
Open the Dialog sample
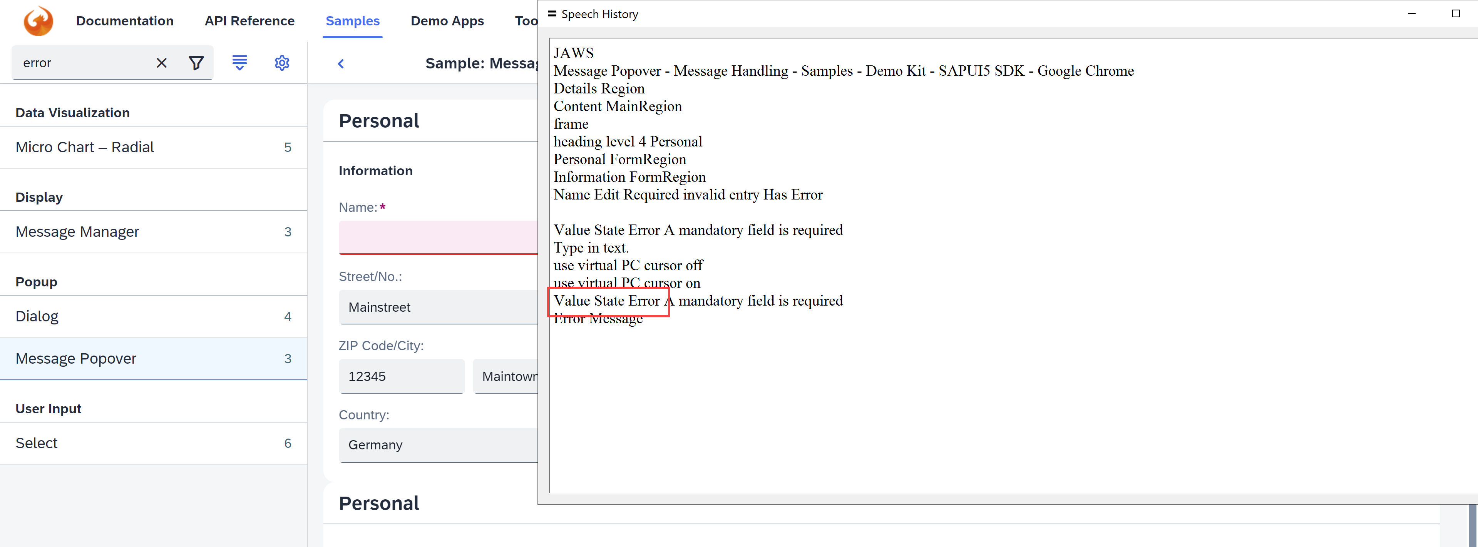click(x=37, y=316)
